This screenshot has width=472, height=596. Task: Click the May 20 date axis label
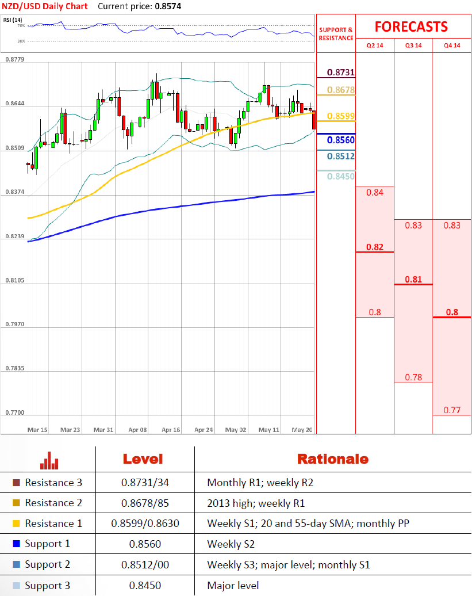click(302, 430)
